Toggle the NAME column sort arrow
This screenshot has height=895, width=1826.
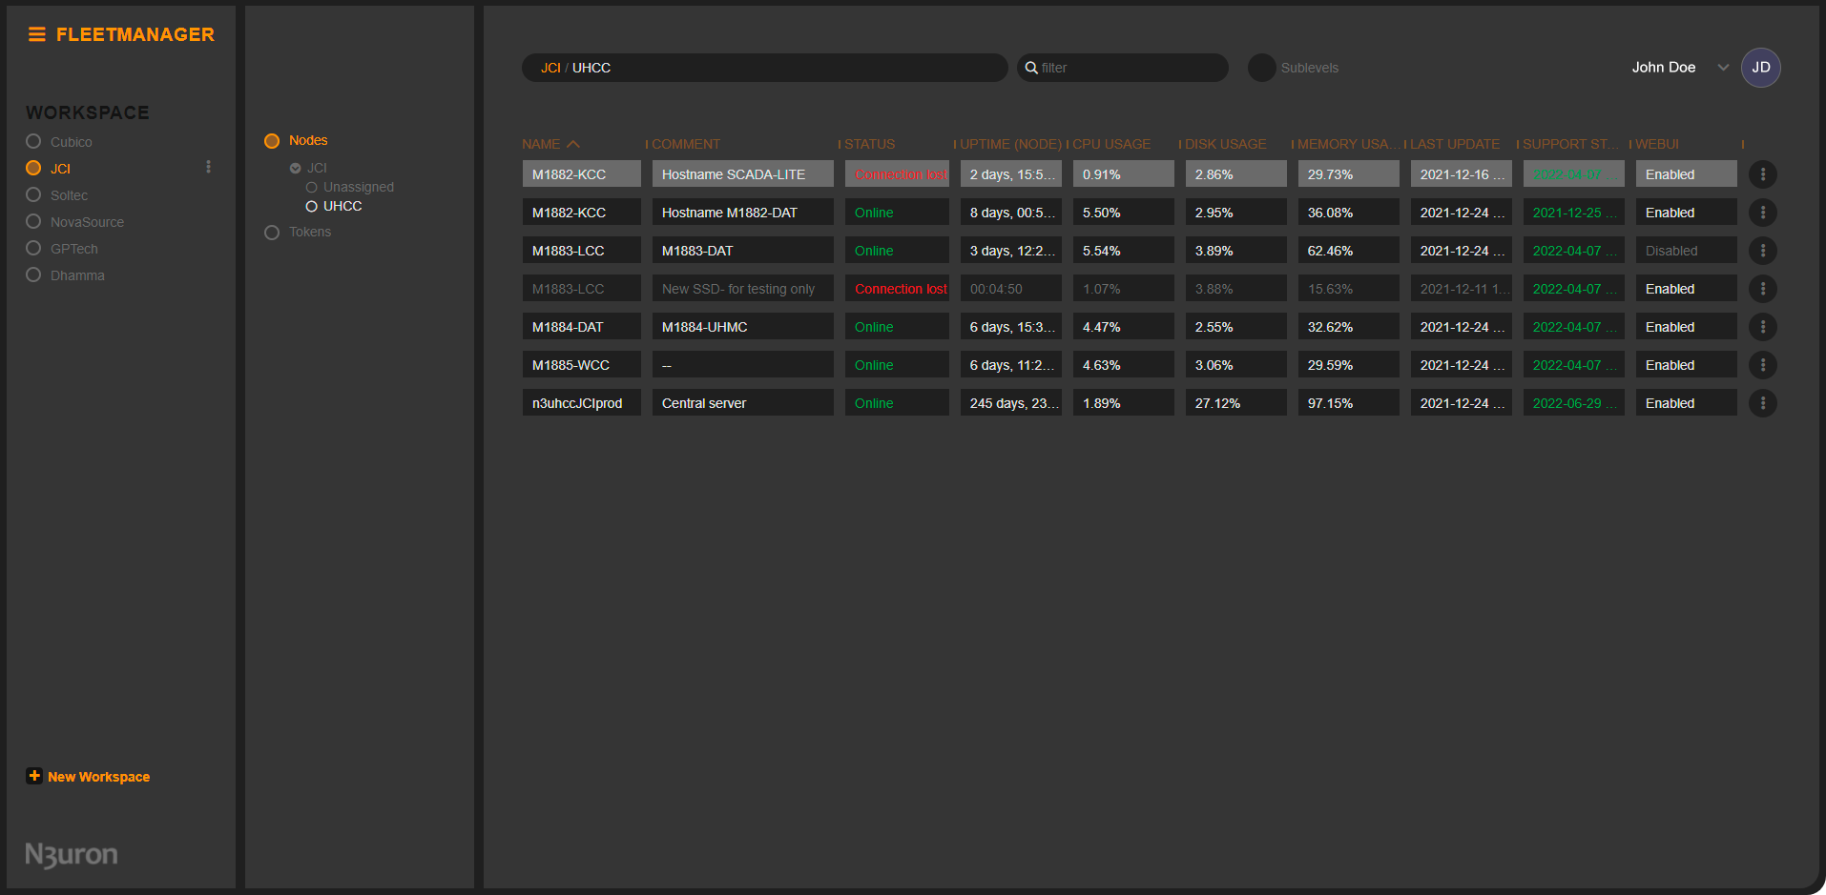click(x=575, y=143)
